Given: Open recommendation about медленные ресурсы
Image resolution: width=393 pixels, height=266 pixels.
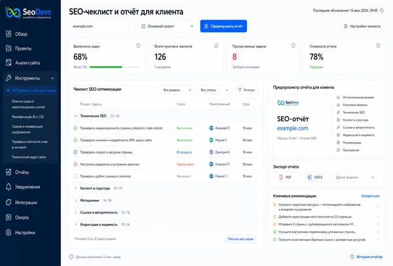Looking at the screenshot, I should (326, 207).
